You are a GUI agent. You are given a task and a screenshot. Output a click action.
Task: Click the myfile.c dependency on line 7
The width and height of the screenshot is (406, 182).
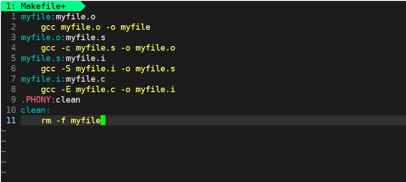coord(86,79)
